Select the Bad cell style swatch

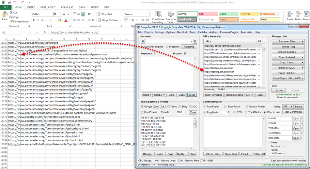208,14
